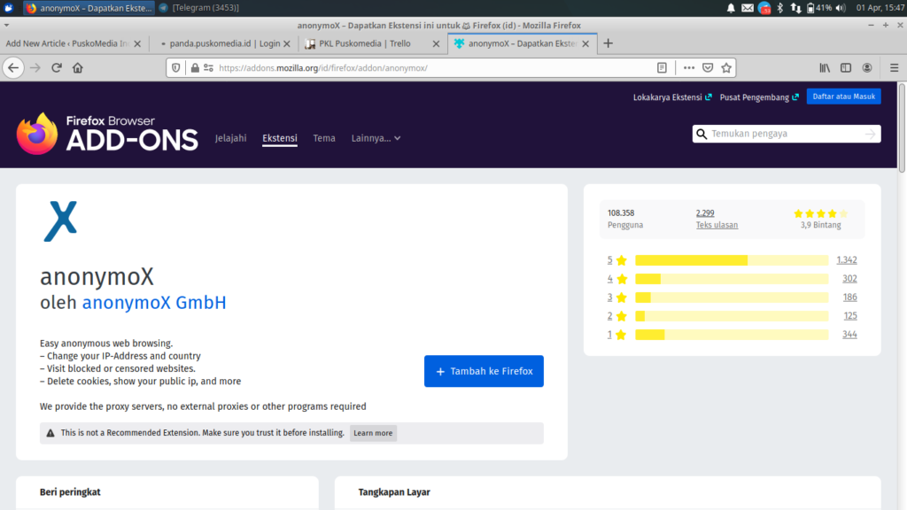Open the 125 two-star review count
The image size is (907, 510).
tap(850, 316)
